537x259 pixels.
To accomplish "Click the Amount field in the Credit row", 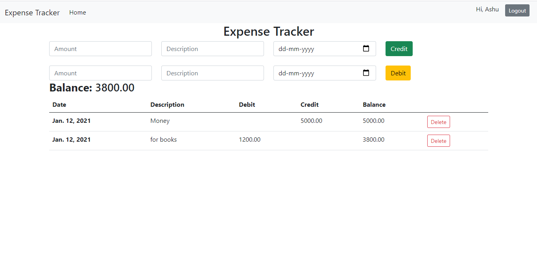I will [100, 49].
